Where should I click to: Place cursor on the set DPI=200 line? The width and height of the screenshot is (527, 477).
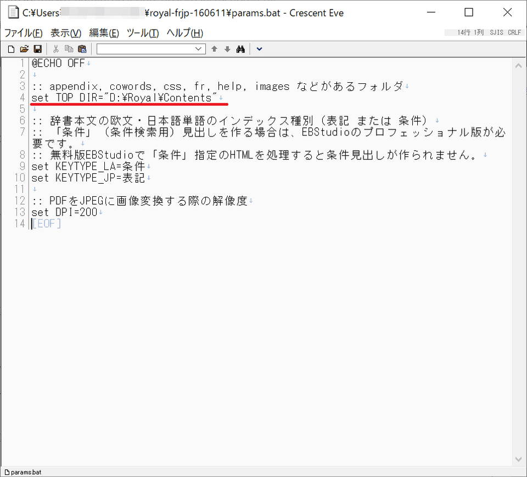[x=65, y=212]
